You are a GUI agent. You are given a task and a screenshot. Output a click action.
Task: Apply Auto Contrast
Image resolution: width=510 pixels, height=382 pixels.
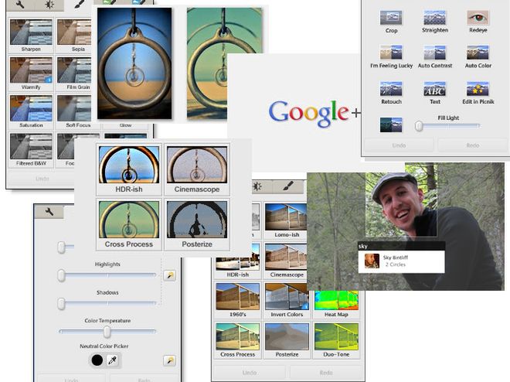tap(435, 56)
